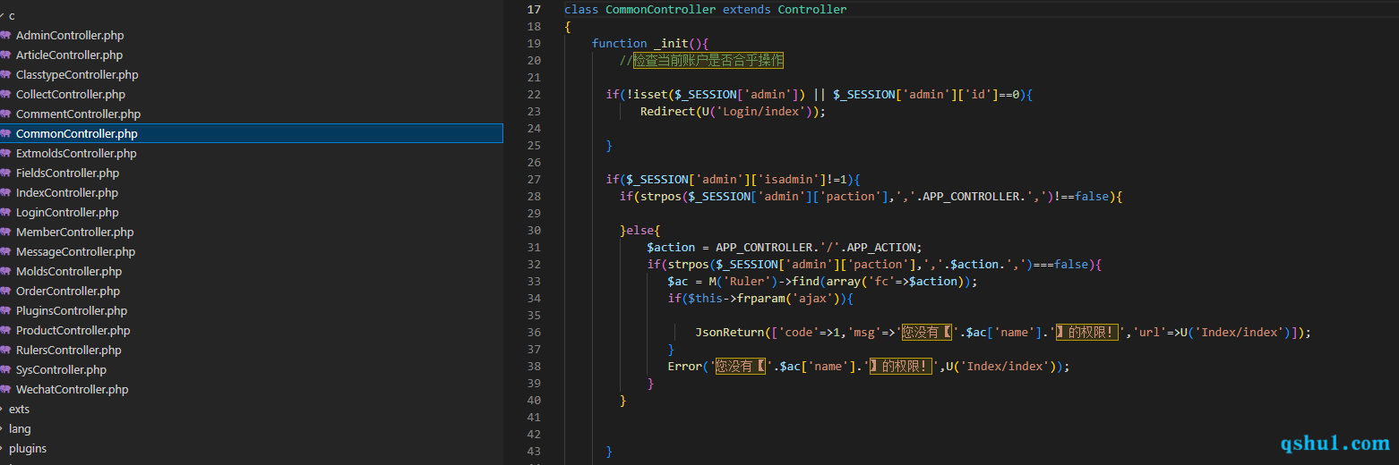
Task: Open WechatController.php
Action: tap(72, 390)
